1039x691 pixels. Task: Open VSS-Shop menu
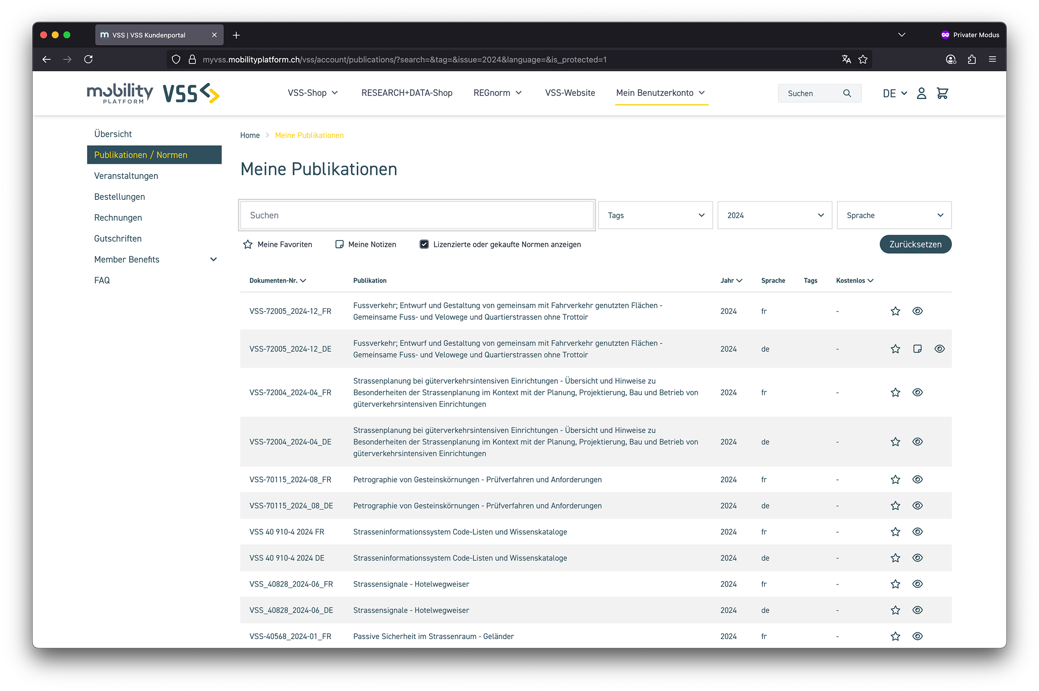[x=313, y=93]
